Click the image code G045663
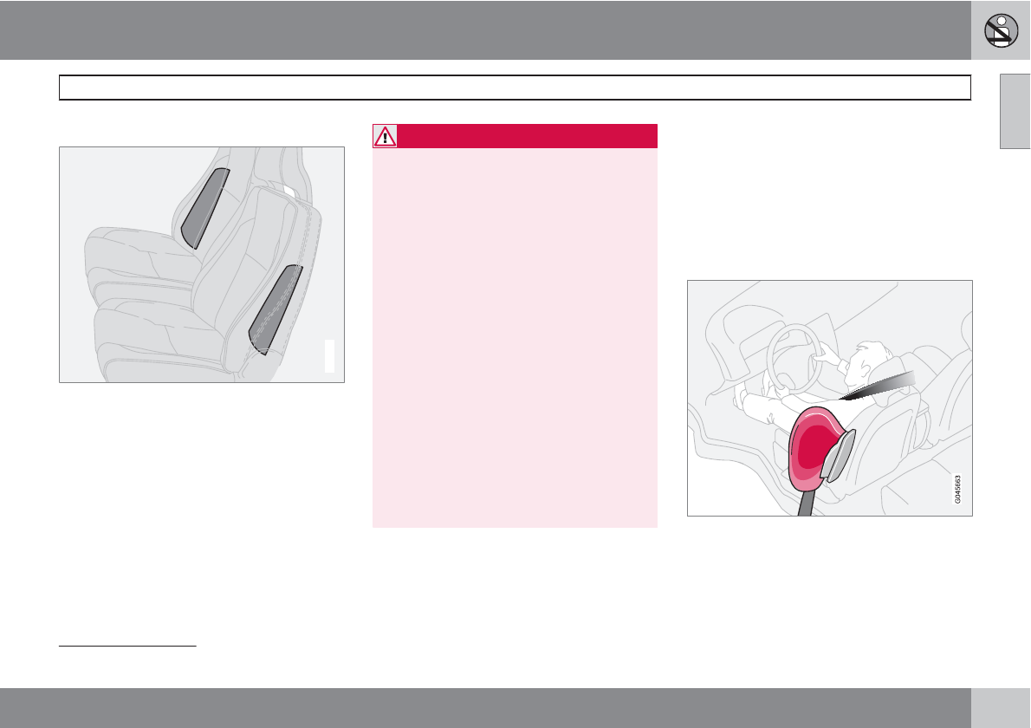The image size is (1031, 728). coord(959,487)
